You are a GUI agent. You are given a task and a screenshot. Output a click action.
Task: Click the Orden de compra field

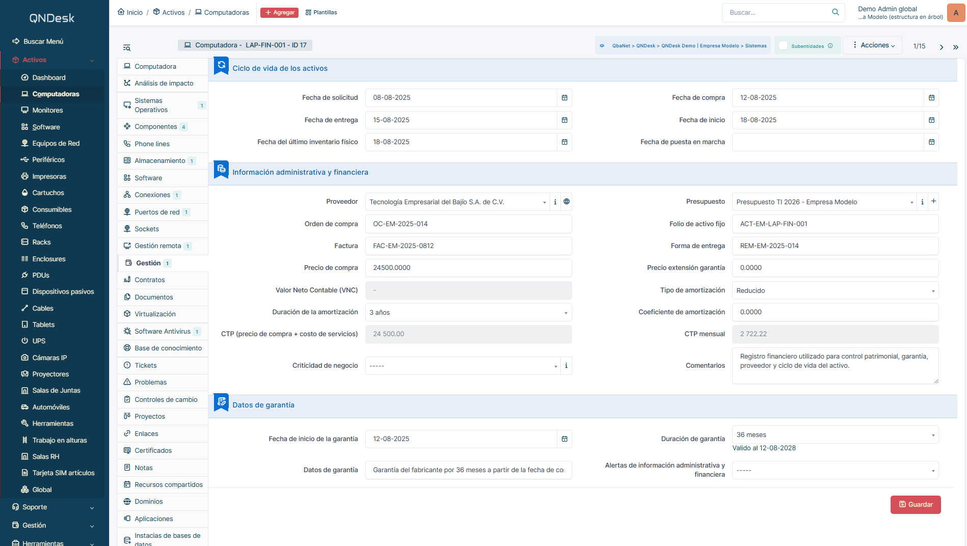[469, 224]
